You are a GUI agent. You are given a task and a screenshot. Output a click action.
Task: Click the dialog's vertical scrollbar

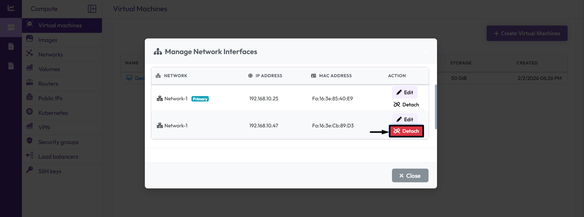436,107
